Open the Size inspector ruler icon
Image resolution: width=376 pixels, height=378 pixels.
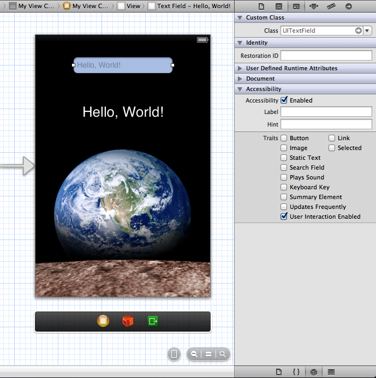point(331,7)
